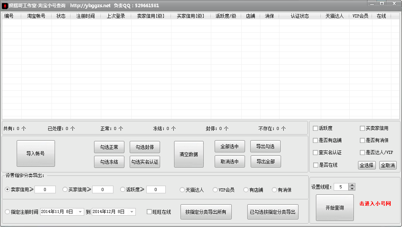
Task: Click 导出勾选 to export checked items
Action: (265, 146)
